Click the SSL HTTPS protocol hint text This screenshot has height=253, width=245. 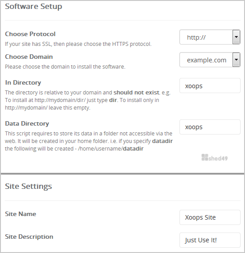pyautogui.click(x=78, y=44)
